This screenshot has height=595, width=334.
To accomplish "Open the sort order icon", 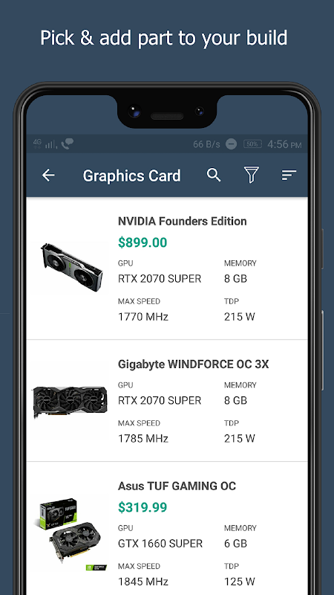I will (289, 175).
